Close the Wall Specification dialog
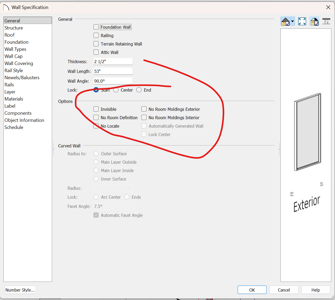The width and height of the screenshot is (335, 300). (x=328, y=7)
